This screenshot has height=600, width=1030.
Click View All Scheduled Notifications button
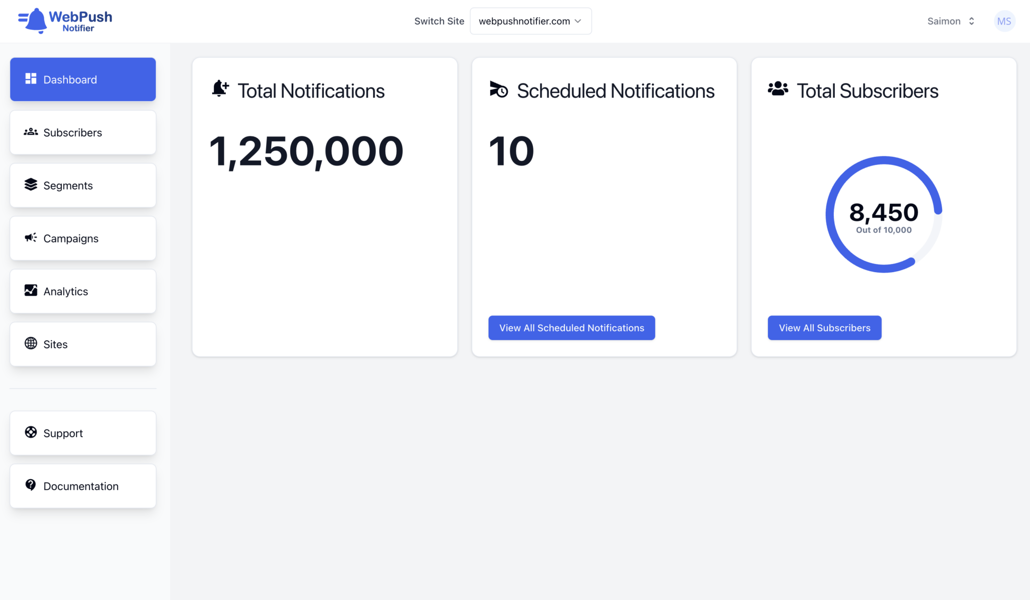click(571, 327)
